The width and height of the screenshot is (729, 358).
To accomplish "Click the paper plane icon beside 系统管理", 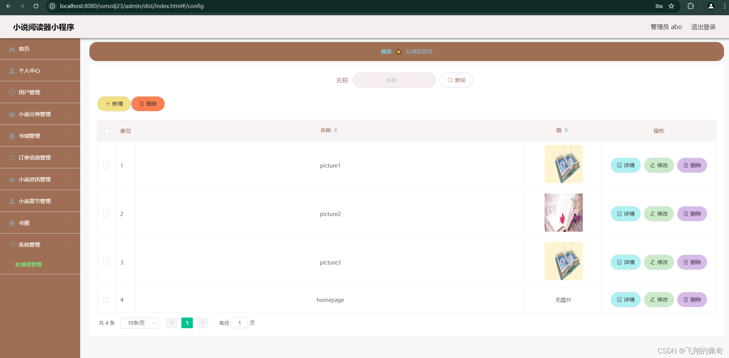I will pyautogui.click(x=12, y=245).
